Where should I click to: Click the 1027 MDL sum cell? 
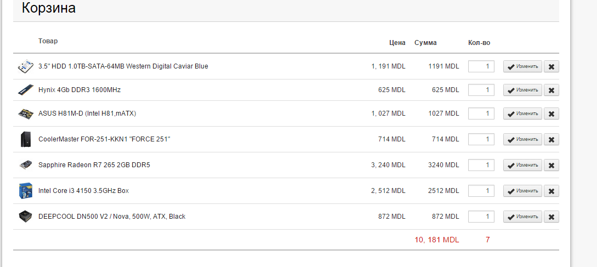click(444, 113)
